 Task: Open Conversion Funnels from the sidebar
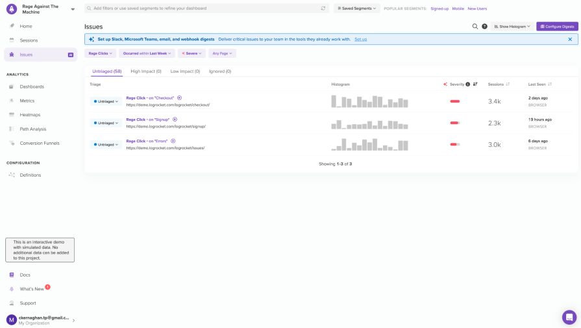click(12, 144)
